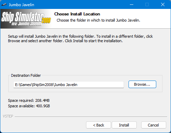
Task: Click the VSTEP branding label
Action: point(8,116)
